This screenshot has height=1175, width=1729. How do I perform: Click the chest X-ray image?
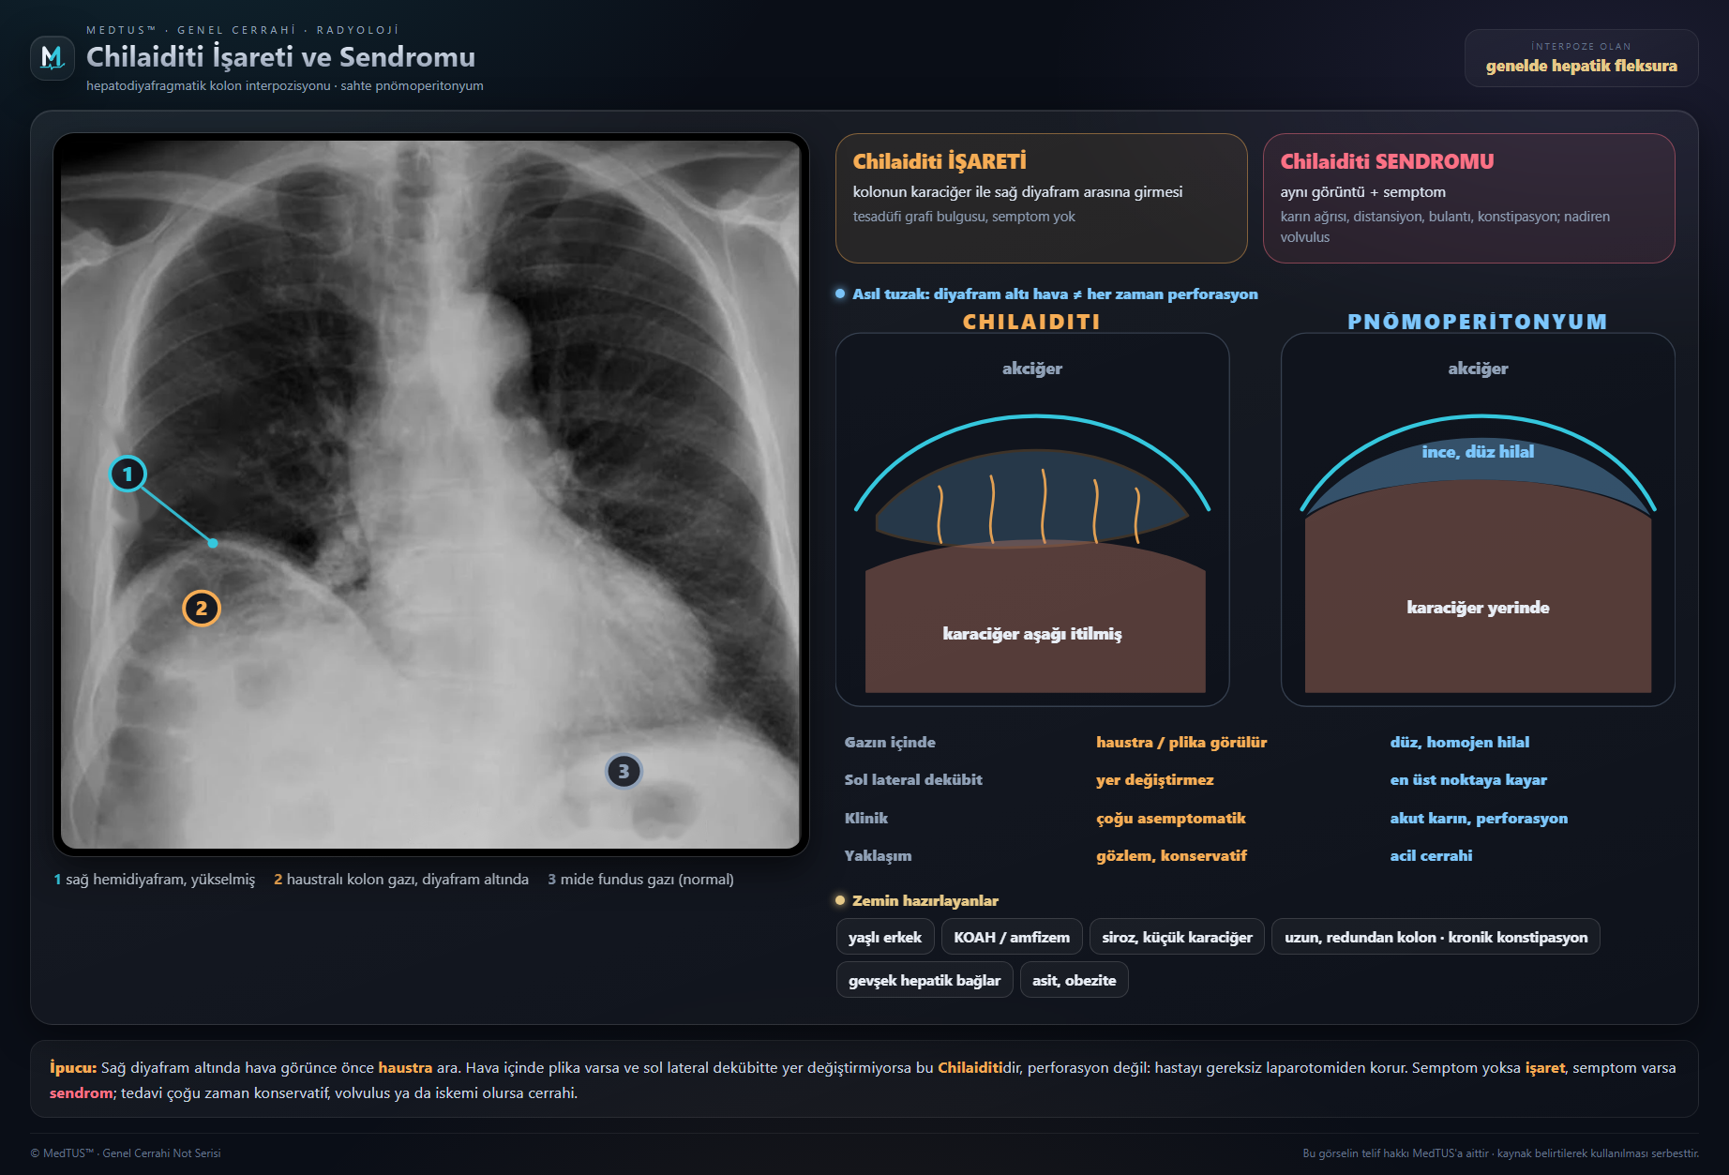coord(430,494)
